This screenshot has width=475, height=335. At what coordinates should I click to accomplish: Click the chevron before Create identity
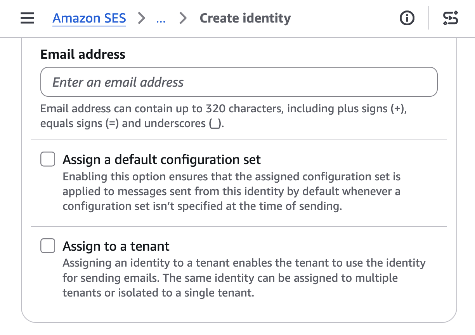pos(182,18)
